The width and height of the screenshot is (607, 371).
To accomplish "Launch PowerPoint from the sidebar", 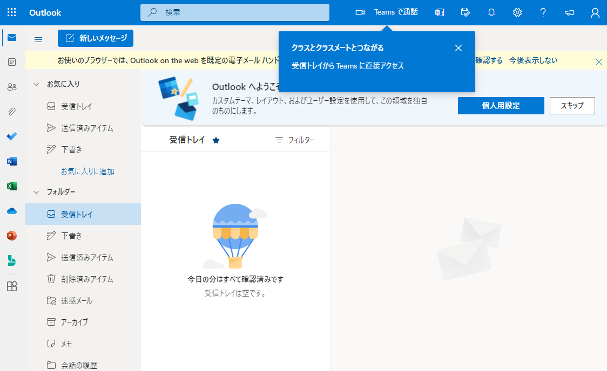I will (12, 235).
